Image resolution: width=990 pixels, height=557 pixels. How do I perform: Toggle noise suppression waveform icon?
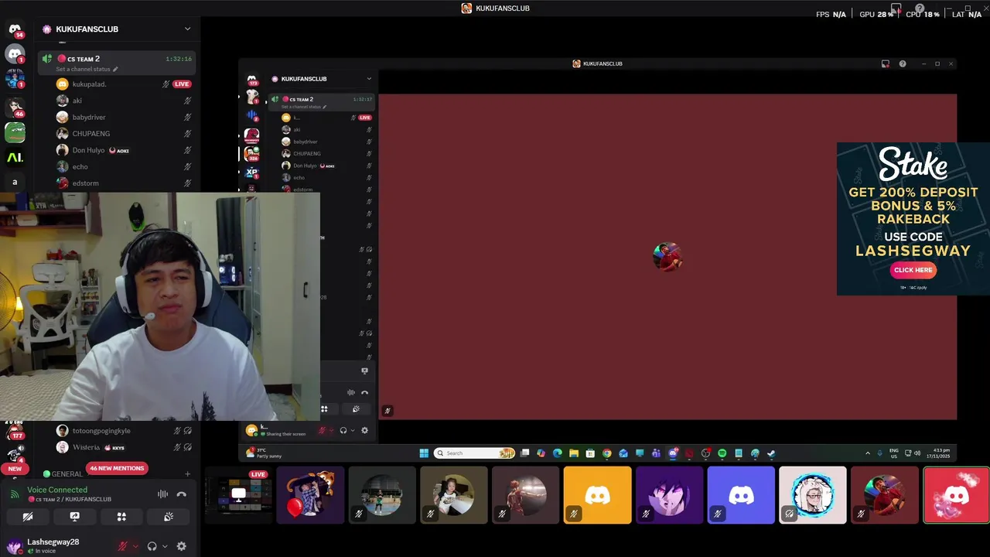click(x=162, y=494)
